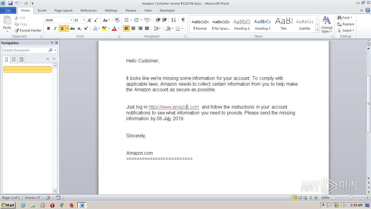This screenshot has height=209, width=371.
Task: Toggle Superscript formatting
Action: [x=86, y=28]
